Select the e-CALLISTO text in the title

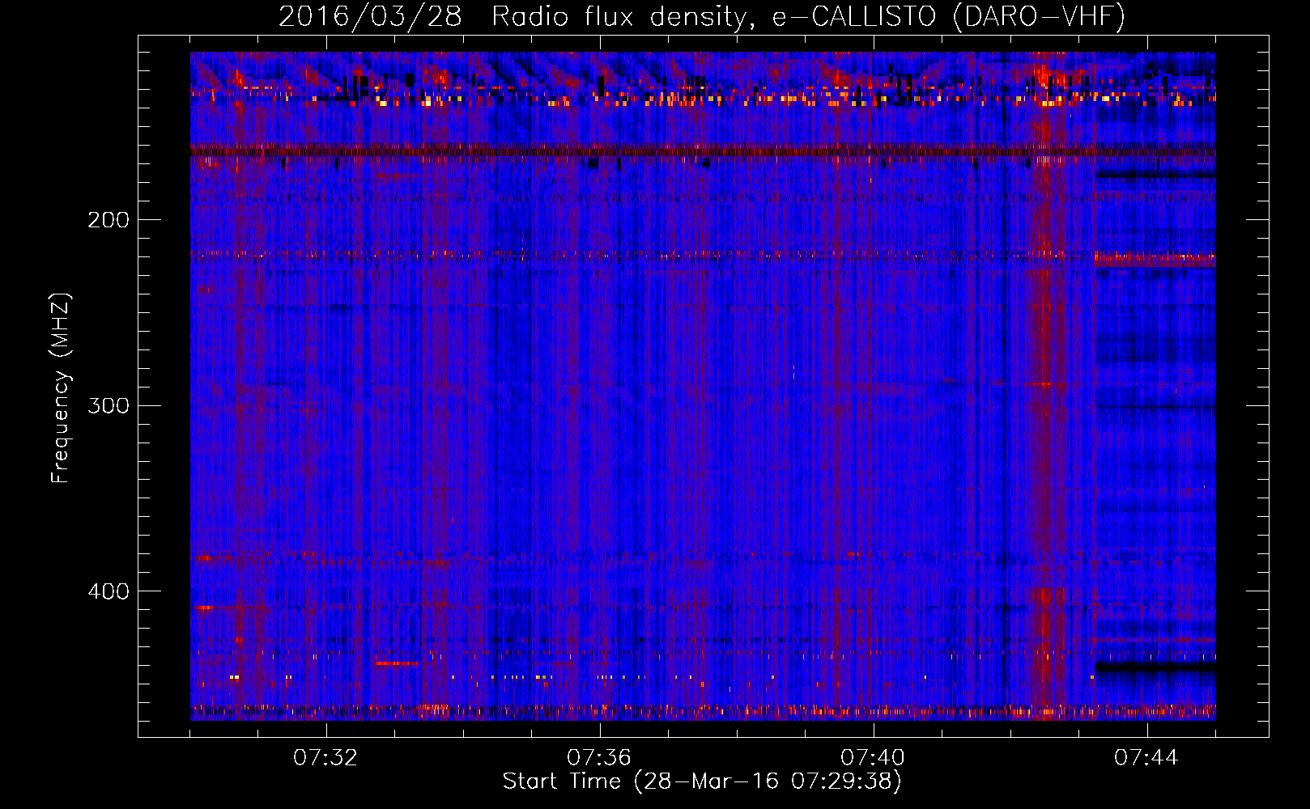[853, 16]
